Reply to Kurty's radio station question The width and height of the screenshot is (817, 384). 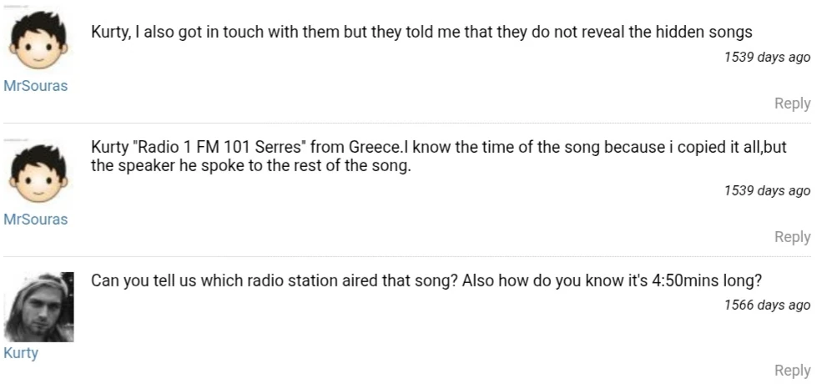(792, 371)
